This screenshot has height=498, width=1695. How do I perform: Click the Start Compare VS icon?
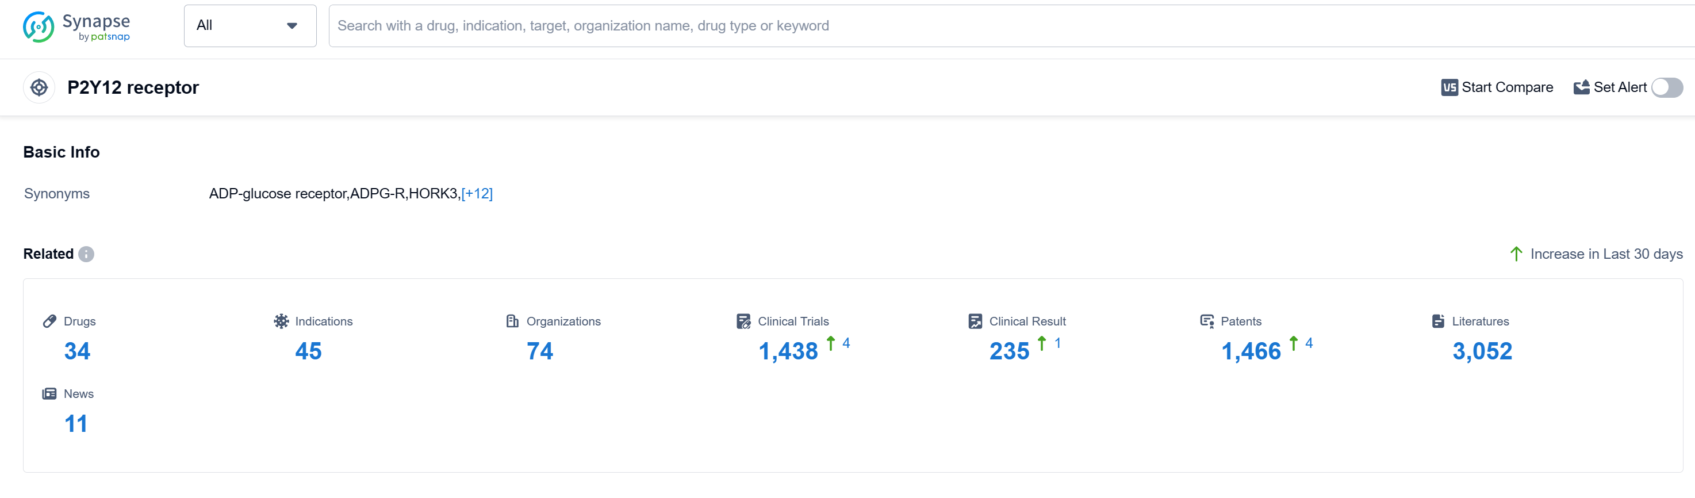(1449, 87)
